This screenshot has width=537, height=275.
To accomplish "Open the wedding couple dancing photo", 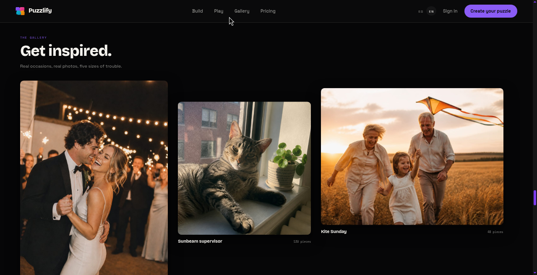I will pyautogui.click(x=94, y=178).
